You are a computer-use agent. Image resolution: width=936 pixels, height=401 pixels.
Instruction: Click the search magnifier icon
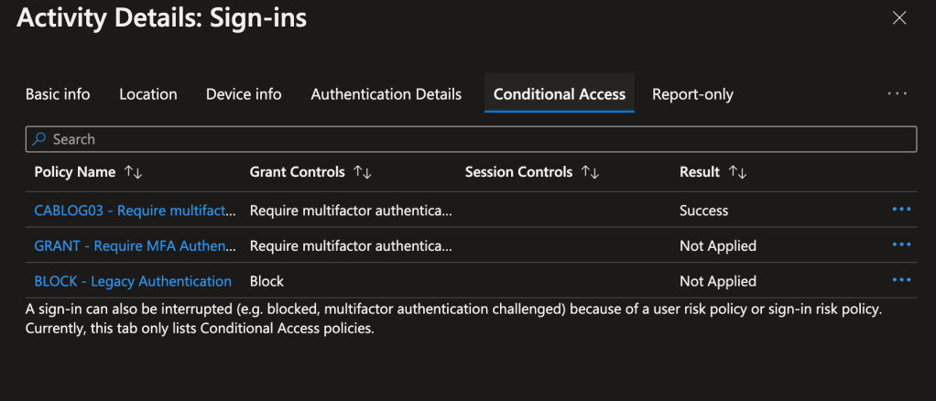(x=38, y=139)
